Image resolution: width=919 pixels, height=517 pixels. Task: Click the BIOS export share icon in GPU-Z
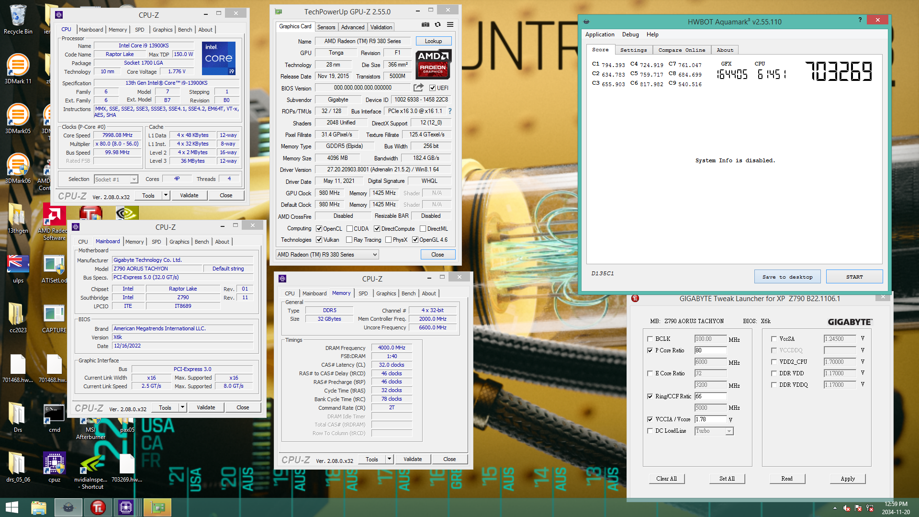[418, 88]
